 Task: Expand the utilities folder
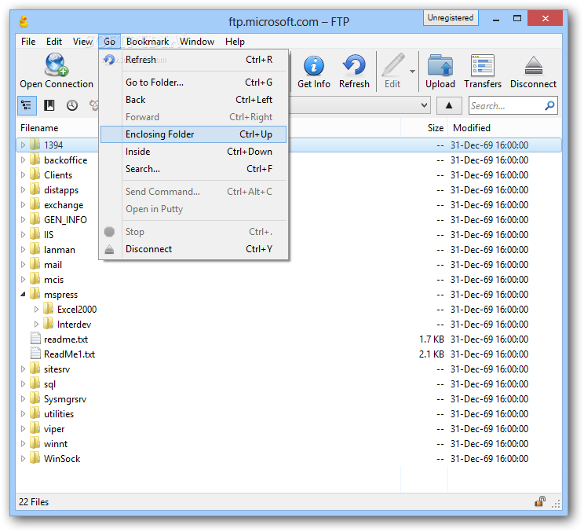[x=23, y=413]
